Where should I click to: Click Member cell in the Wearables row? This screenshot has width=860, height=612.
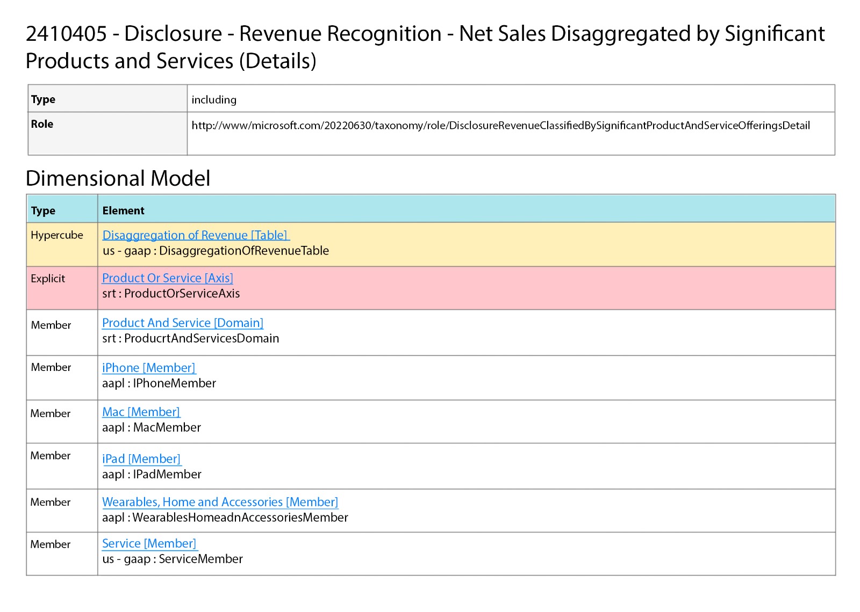click(62, 511)
